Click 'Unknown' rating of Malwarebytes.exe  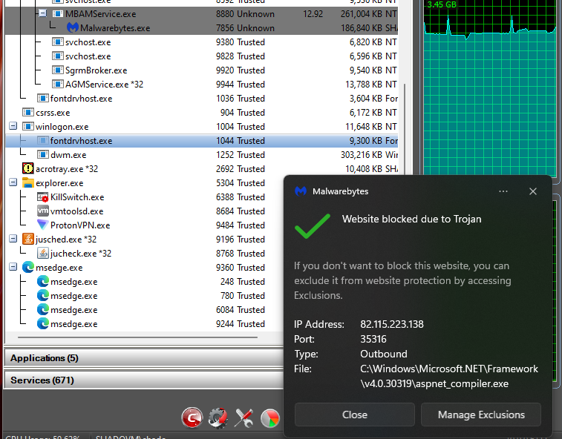click(255, 28)
